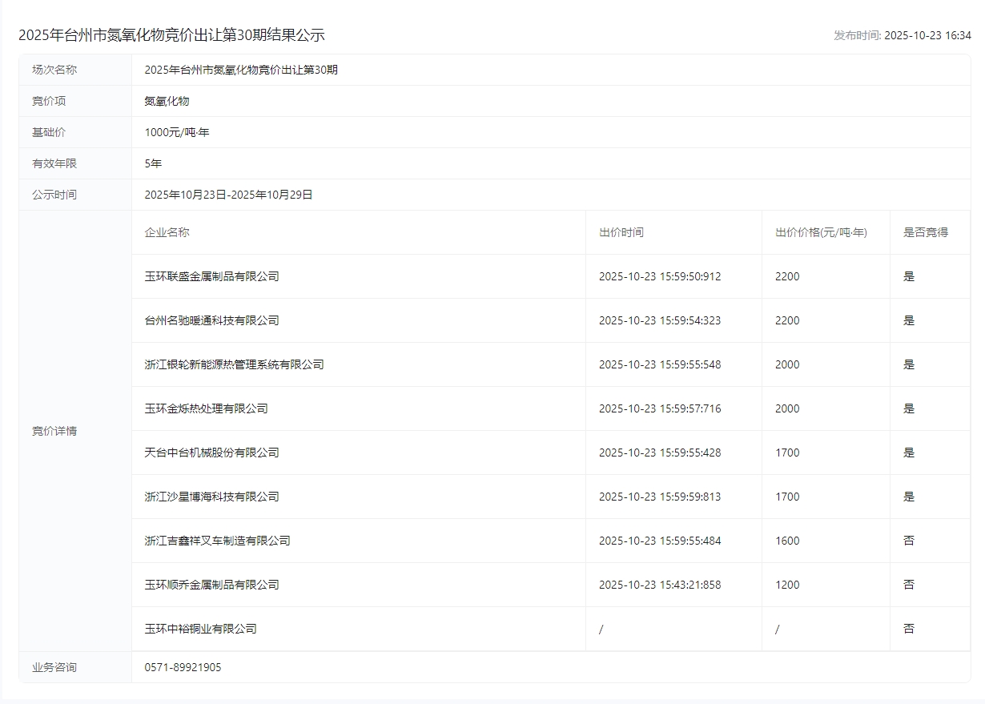Select the 场次名称 row label
Viewport: 985px width, 704px height.
pos(54,70)
